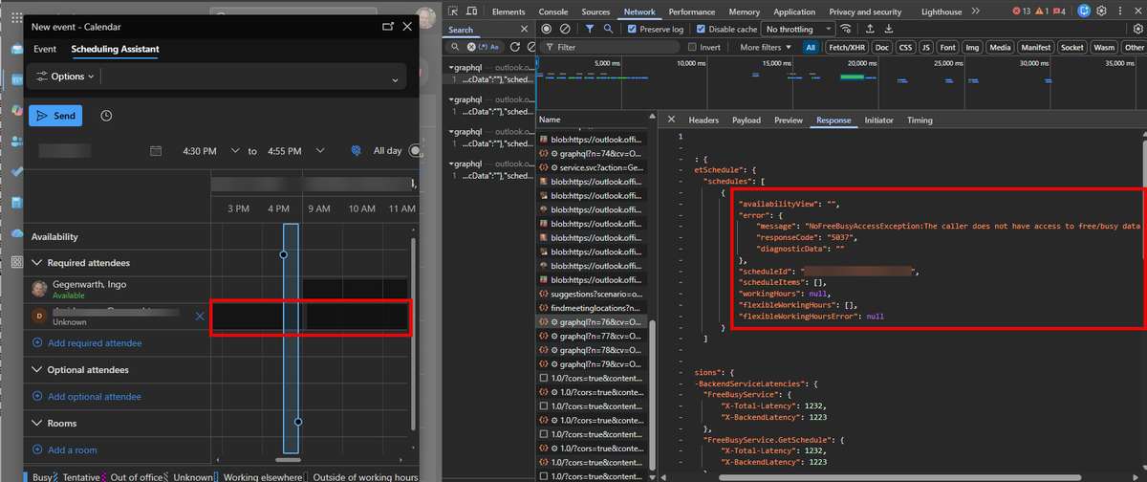Collapse the Required attendees section

tap(38, 263)
